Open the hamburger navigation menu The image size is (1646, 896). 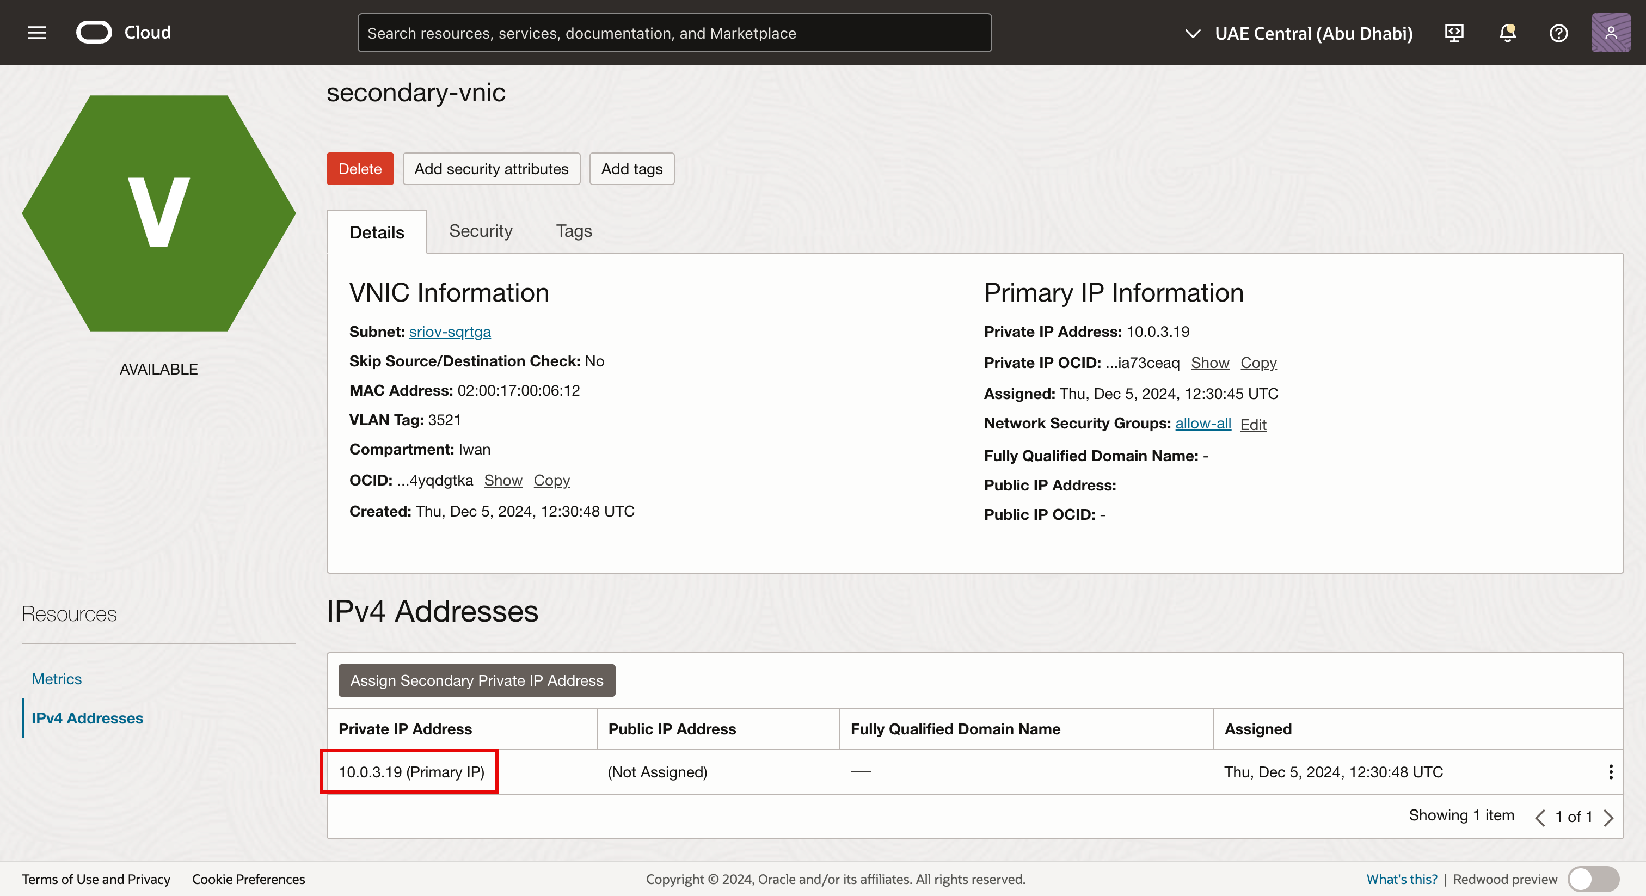click(37, 33)
